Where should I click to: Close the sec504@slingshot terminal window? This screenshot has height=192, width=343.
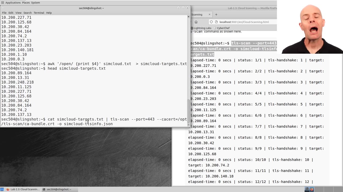click(x=188, y=8)
